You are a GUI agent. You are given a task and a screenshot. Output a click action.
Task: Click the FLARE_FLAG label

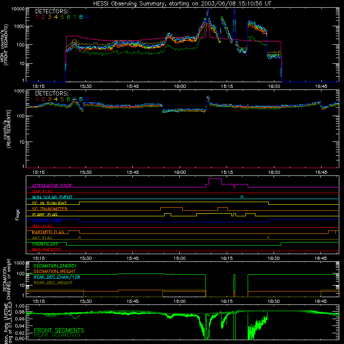(x=45, y=215)
